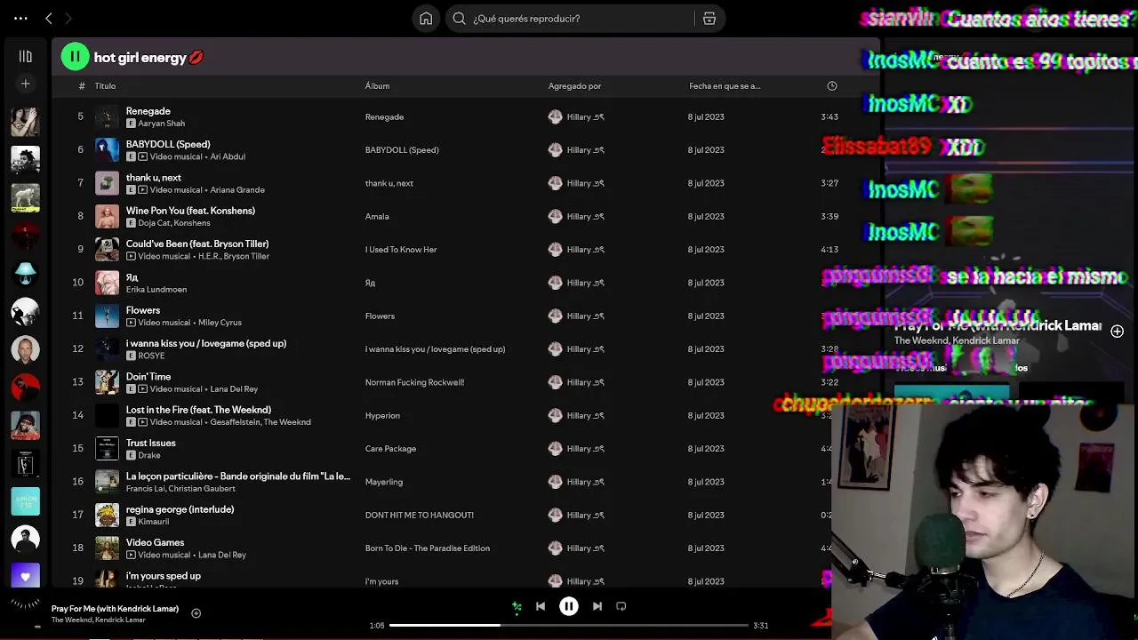Image resolution: width=1138 pixels, height=640 pixels.
Task: Open artist Aaryan Shah
Action: [x=161, y=124]
